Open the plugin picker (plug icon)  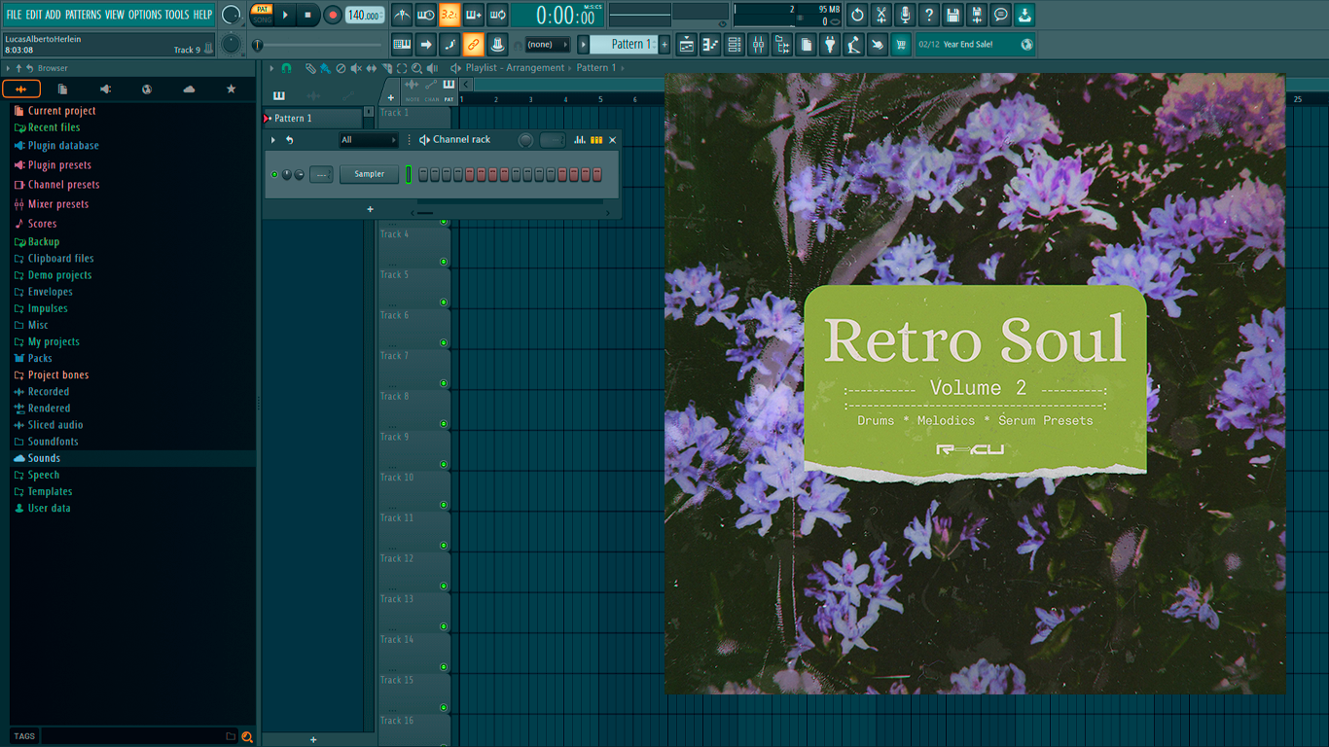(x=830, y=44)
